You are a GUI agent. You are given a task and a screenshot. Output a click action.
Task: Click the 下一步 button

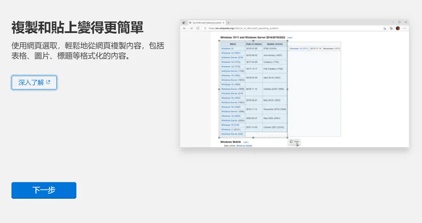coord(44,190)
